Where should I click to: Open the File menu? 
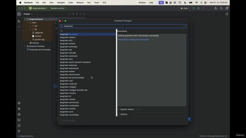coord(37,3)
